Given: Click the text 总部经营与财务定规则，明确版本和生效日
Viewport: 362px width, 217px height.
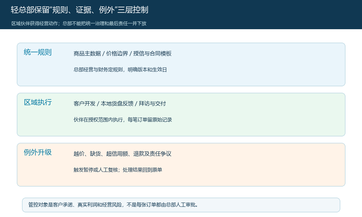Looking at the screenshot, I should [120, 70].
